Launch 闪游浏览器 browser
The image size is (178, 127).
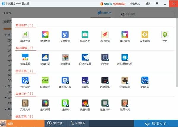point(85,60)
